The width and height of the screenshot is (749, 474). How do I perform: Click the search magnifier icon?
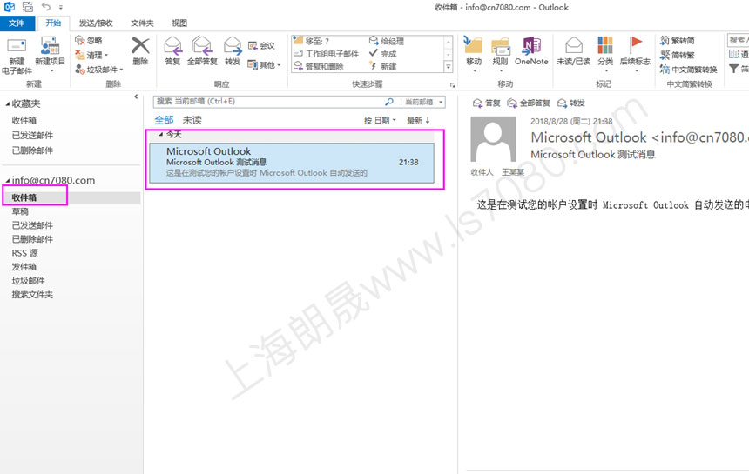(x=389, y=102)
